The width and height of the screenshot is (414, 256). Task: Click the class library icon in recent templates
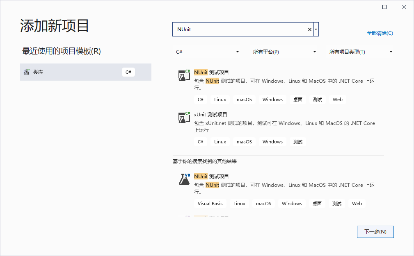[x=26, y=72]
